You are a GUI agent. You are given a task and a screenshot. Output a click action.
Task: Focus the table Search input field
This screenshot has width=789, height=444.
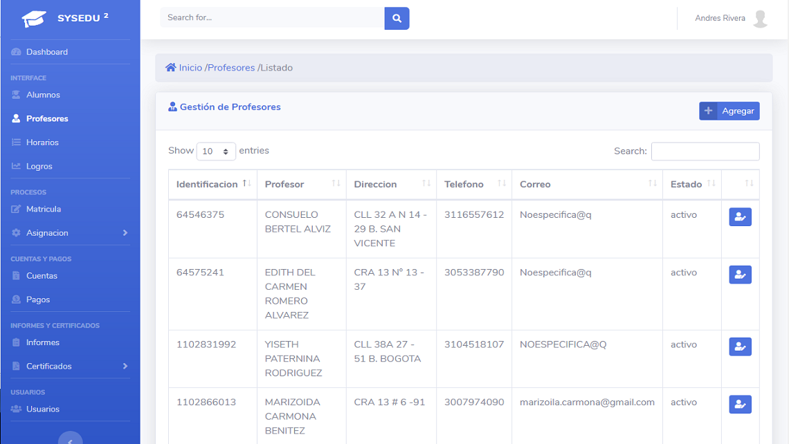coord(705,151)
